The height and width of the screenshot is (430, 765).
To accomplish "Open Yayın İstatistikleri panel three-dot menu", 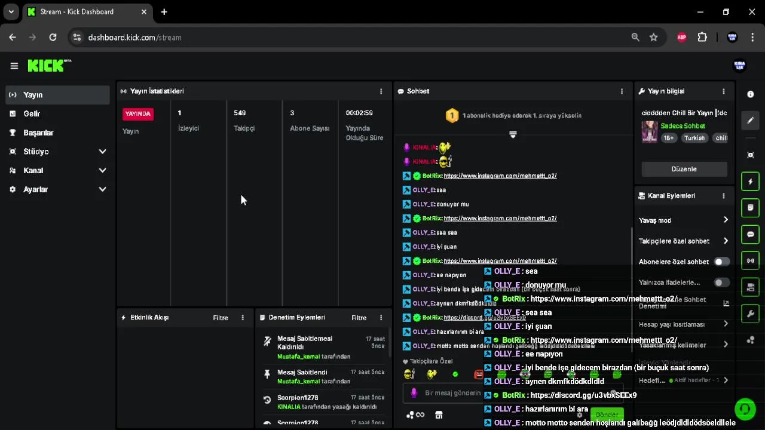I will point(381,91).
